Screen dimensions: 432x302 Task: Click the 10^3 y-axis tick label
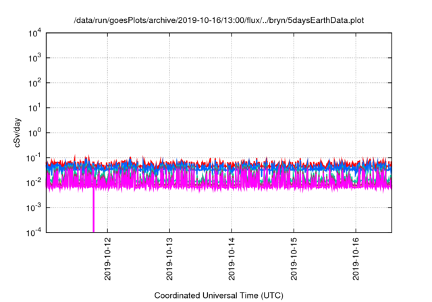tap(34, 58)
